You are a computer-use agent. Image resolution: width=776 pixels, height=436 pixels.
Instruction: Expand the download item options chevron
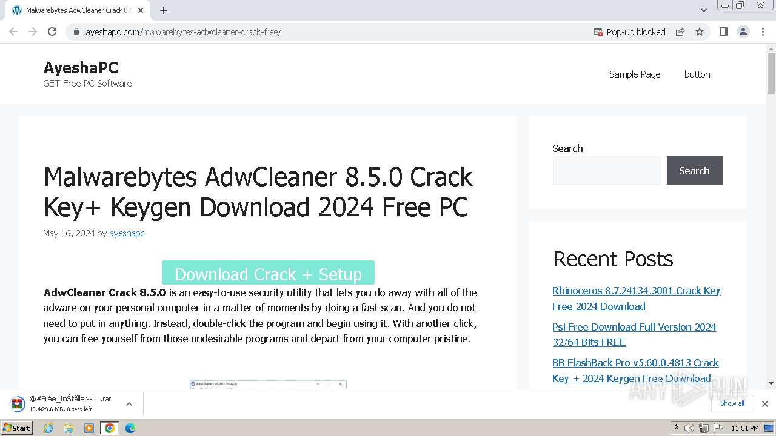[x=129, y=404]
